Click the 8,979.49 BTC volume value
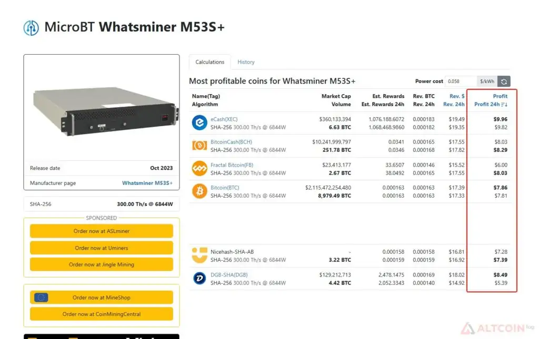The height and width of the screenshot is (339, 539). click(x=334, y=196)
